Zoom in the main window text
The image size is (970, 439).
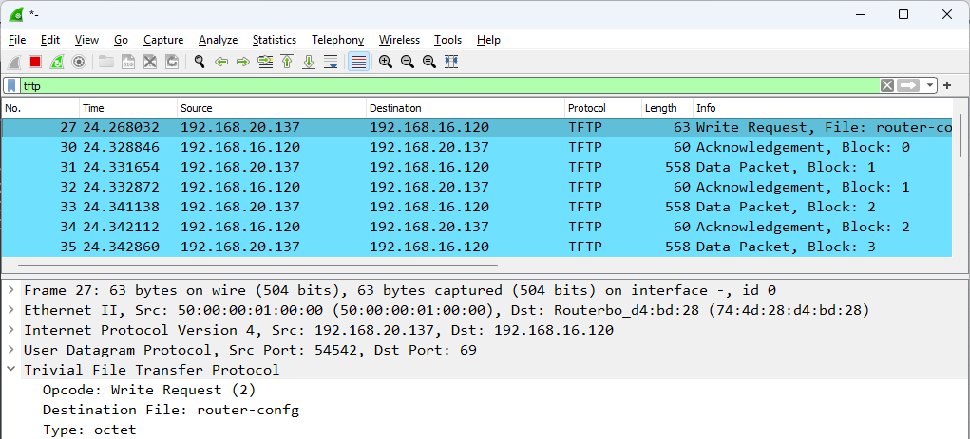tap(386, 62)
